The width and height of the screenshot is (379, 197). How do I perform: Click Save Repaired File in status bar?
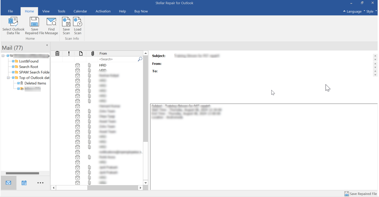click(x=361, y=194)
